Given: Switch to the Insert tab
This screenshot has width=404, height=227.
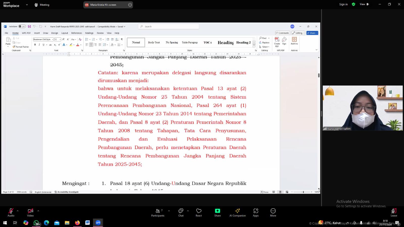Looking at the screenshot, I should (x=37, y=33).
